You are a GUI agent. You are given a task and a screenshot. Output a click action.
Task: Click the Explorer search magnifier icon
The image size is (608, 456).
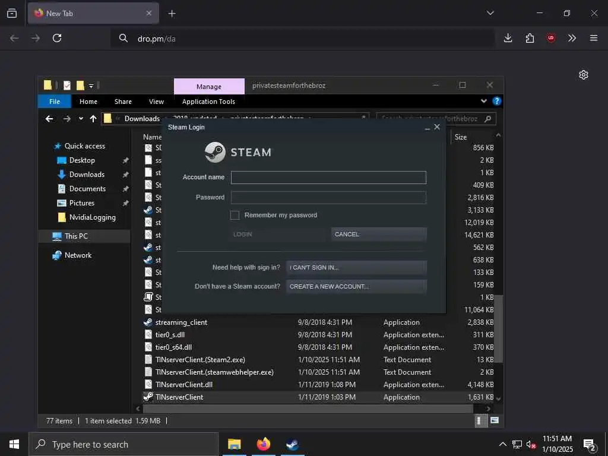pyautogui.click(x=488, y=119)
